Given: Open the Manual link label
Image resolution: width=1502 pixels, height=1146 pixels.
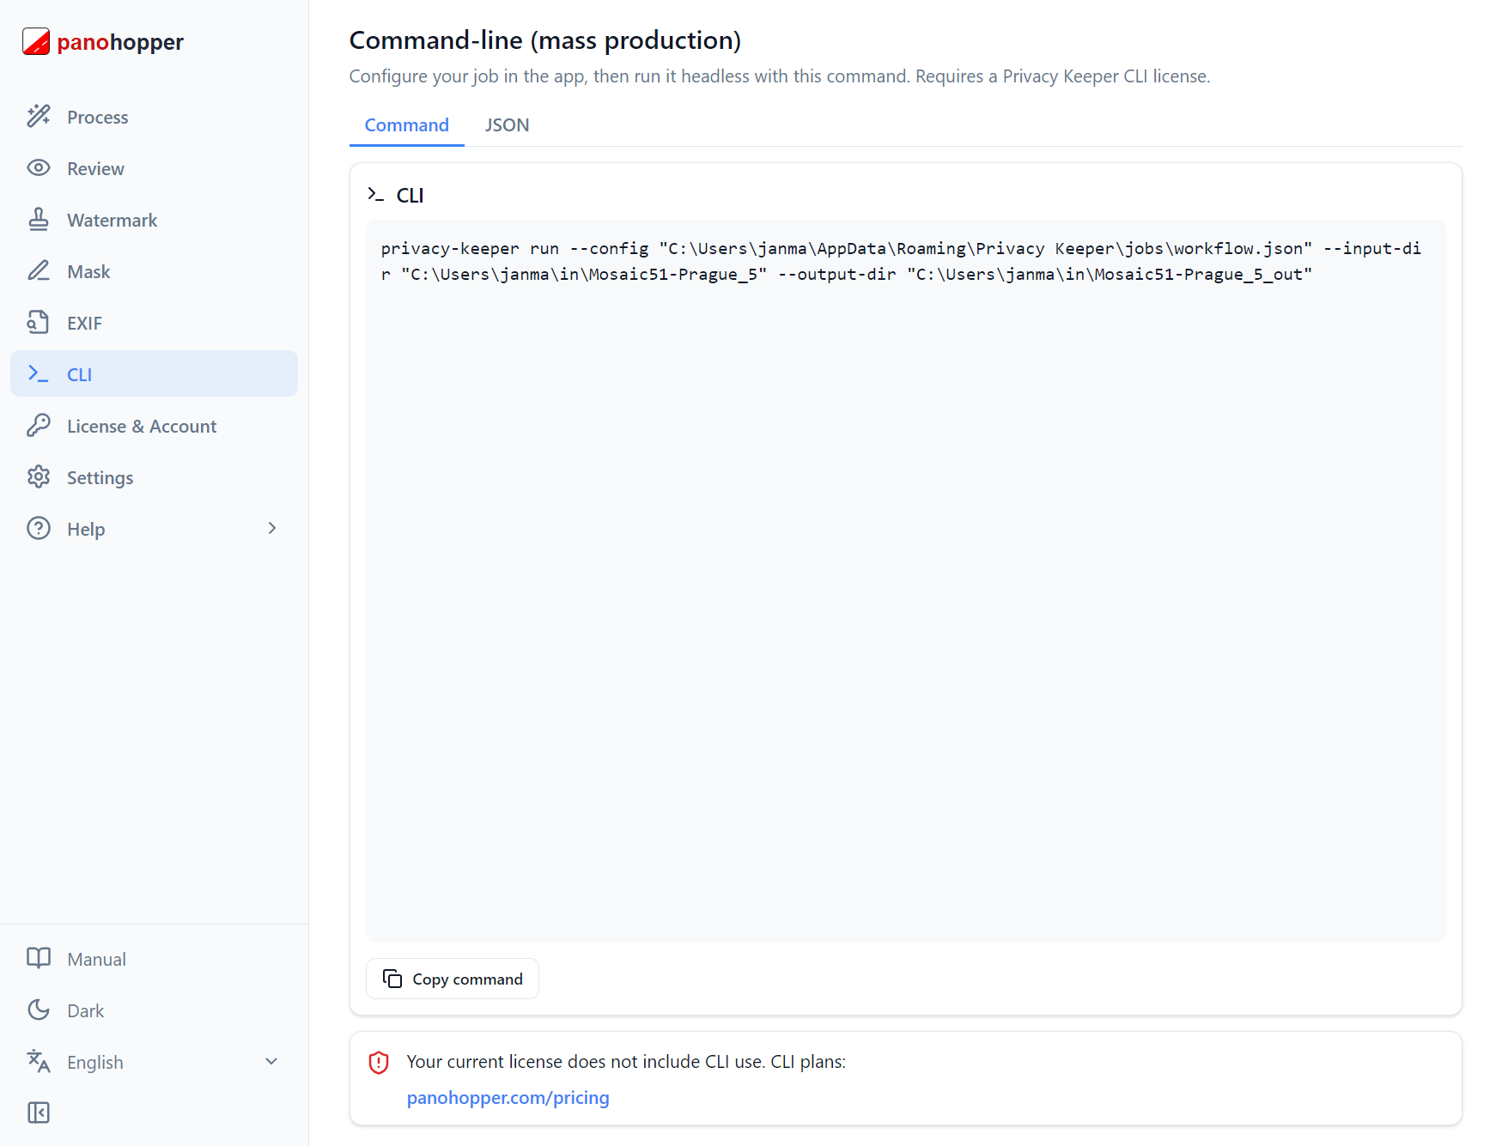Looking at the screenshot, I should (x=96, y=959).
